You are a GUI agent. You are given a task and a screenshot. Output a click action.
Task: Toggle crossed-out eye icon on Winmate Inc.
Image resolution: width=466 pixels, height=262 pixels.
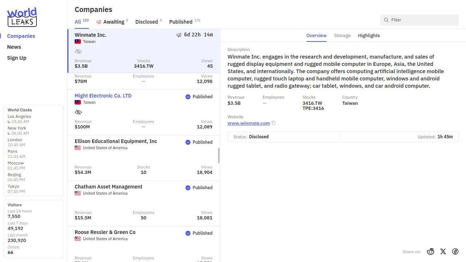[78, 52]
